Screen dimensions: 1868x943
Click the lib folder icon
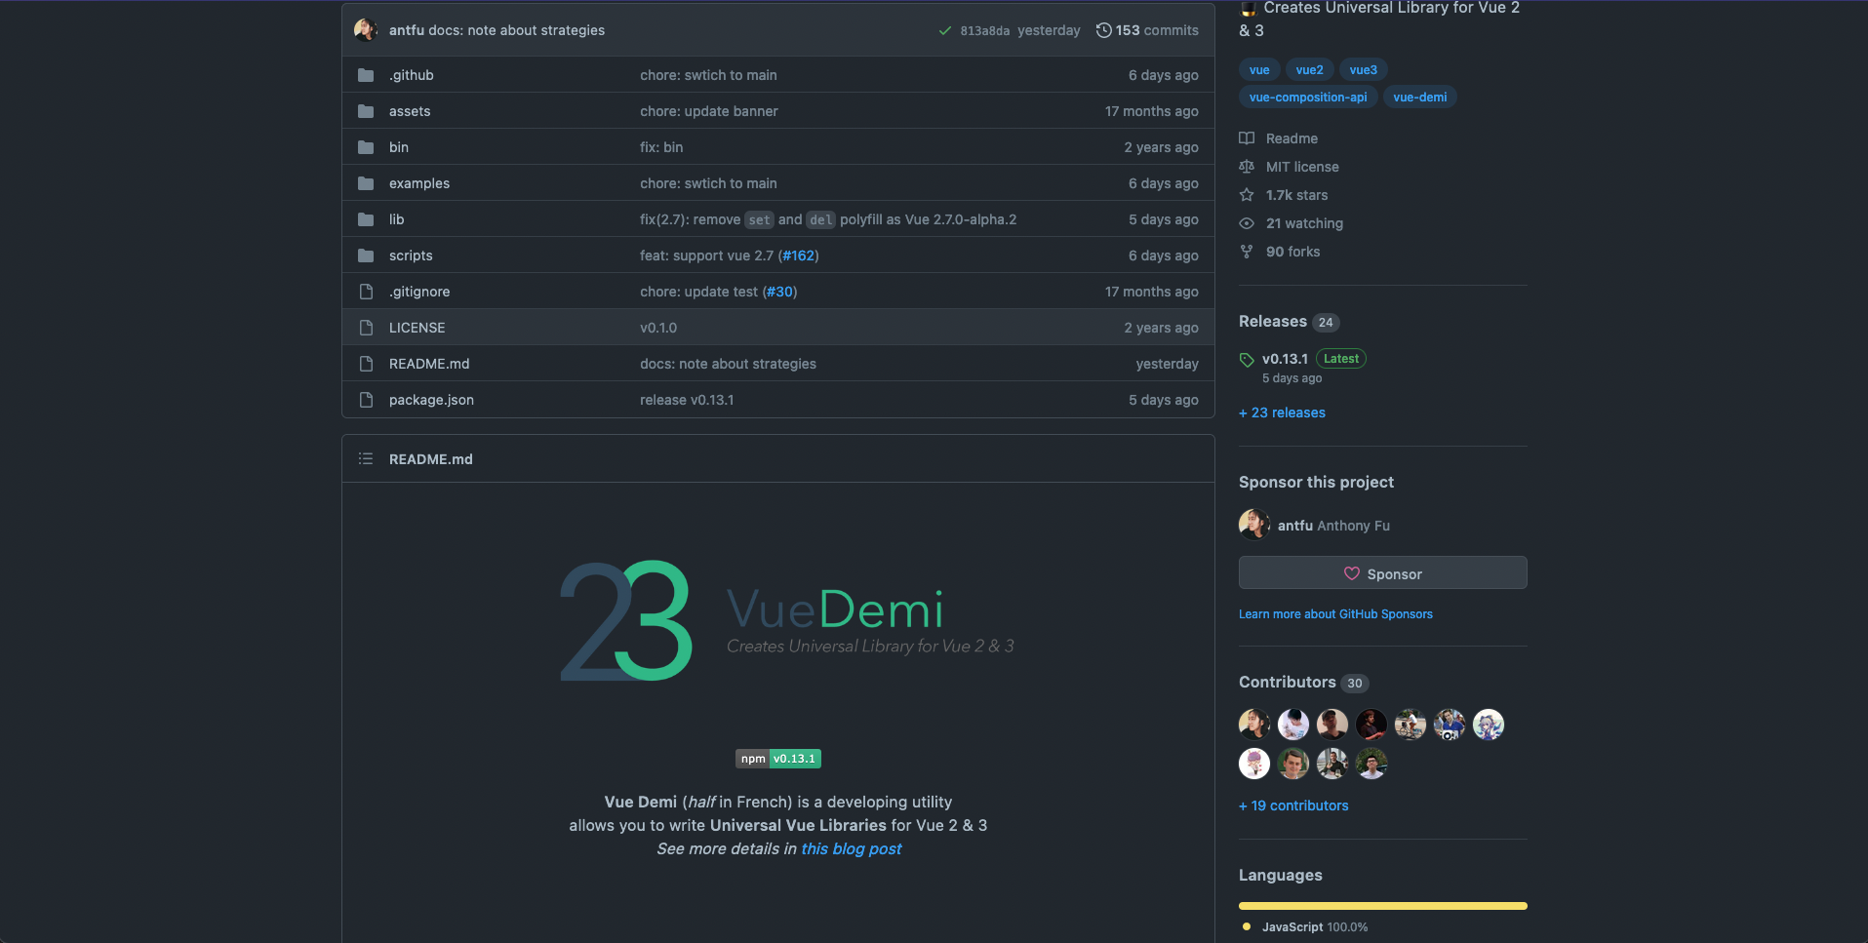(366, 219)
